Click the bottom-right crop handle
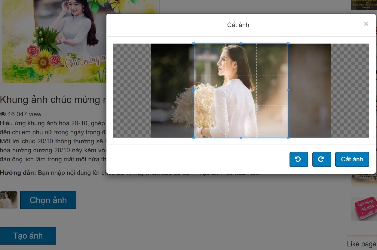 [288, 138]
